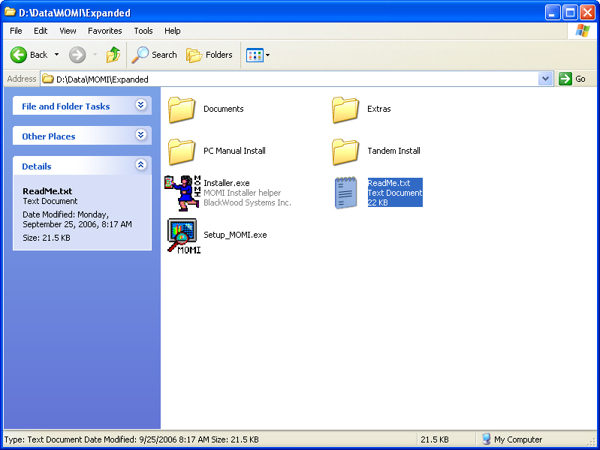This screenshot has width=600, height=450.
Task: Click inside the Address path field
Action: (300, 79)
